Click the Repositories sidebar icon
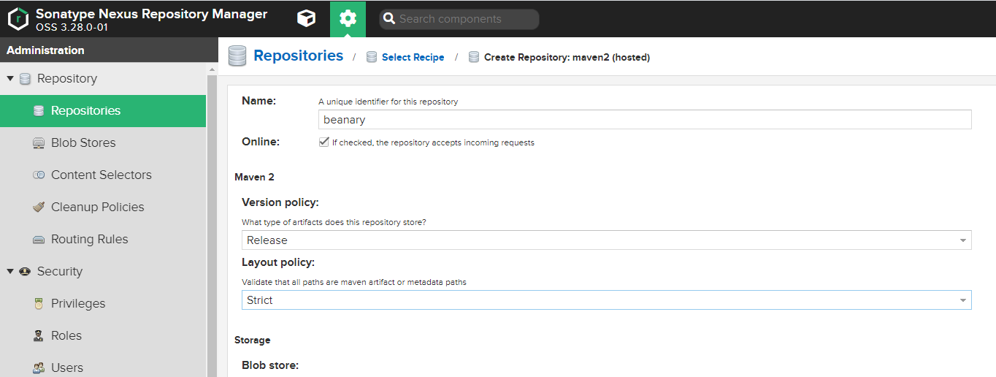Image resolution: width=996 pixels, height=377 pixels. (x=39, y=111)
